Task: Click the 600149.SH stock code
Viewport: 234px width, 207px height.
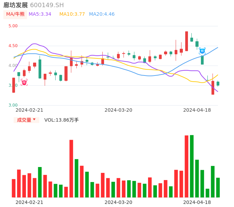Action: click(x=47, y=5)
